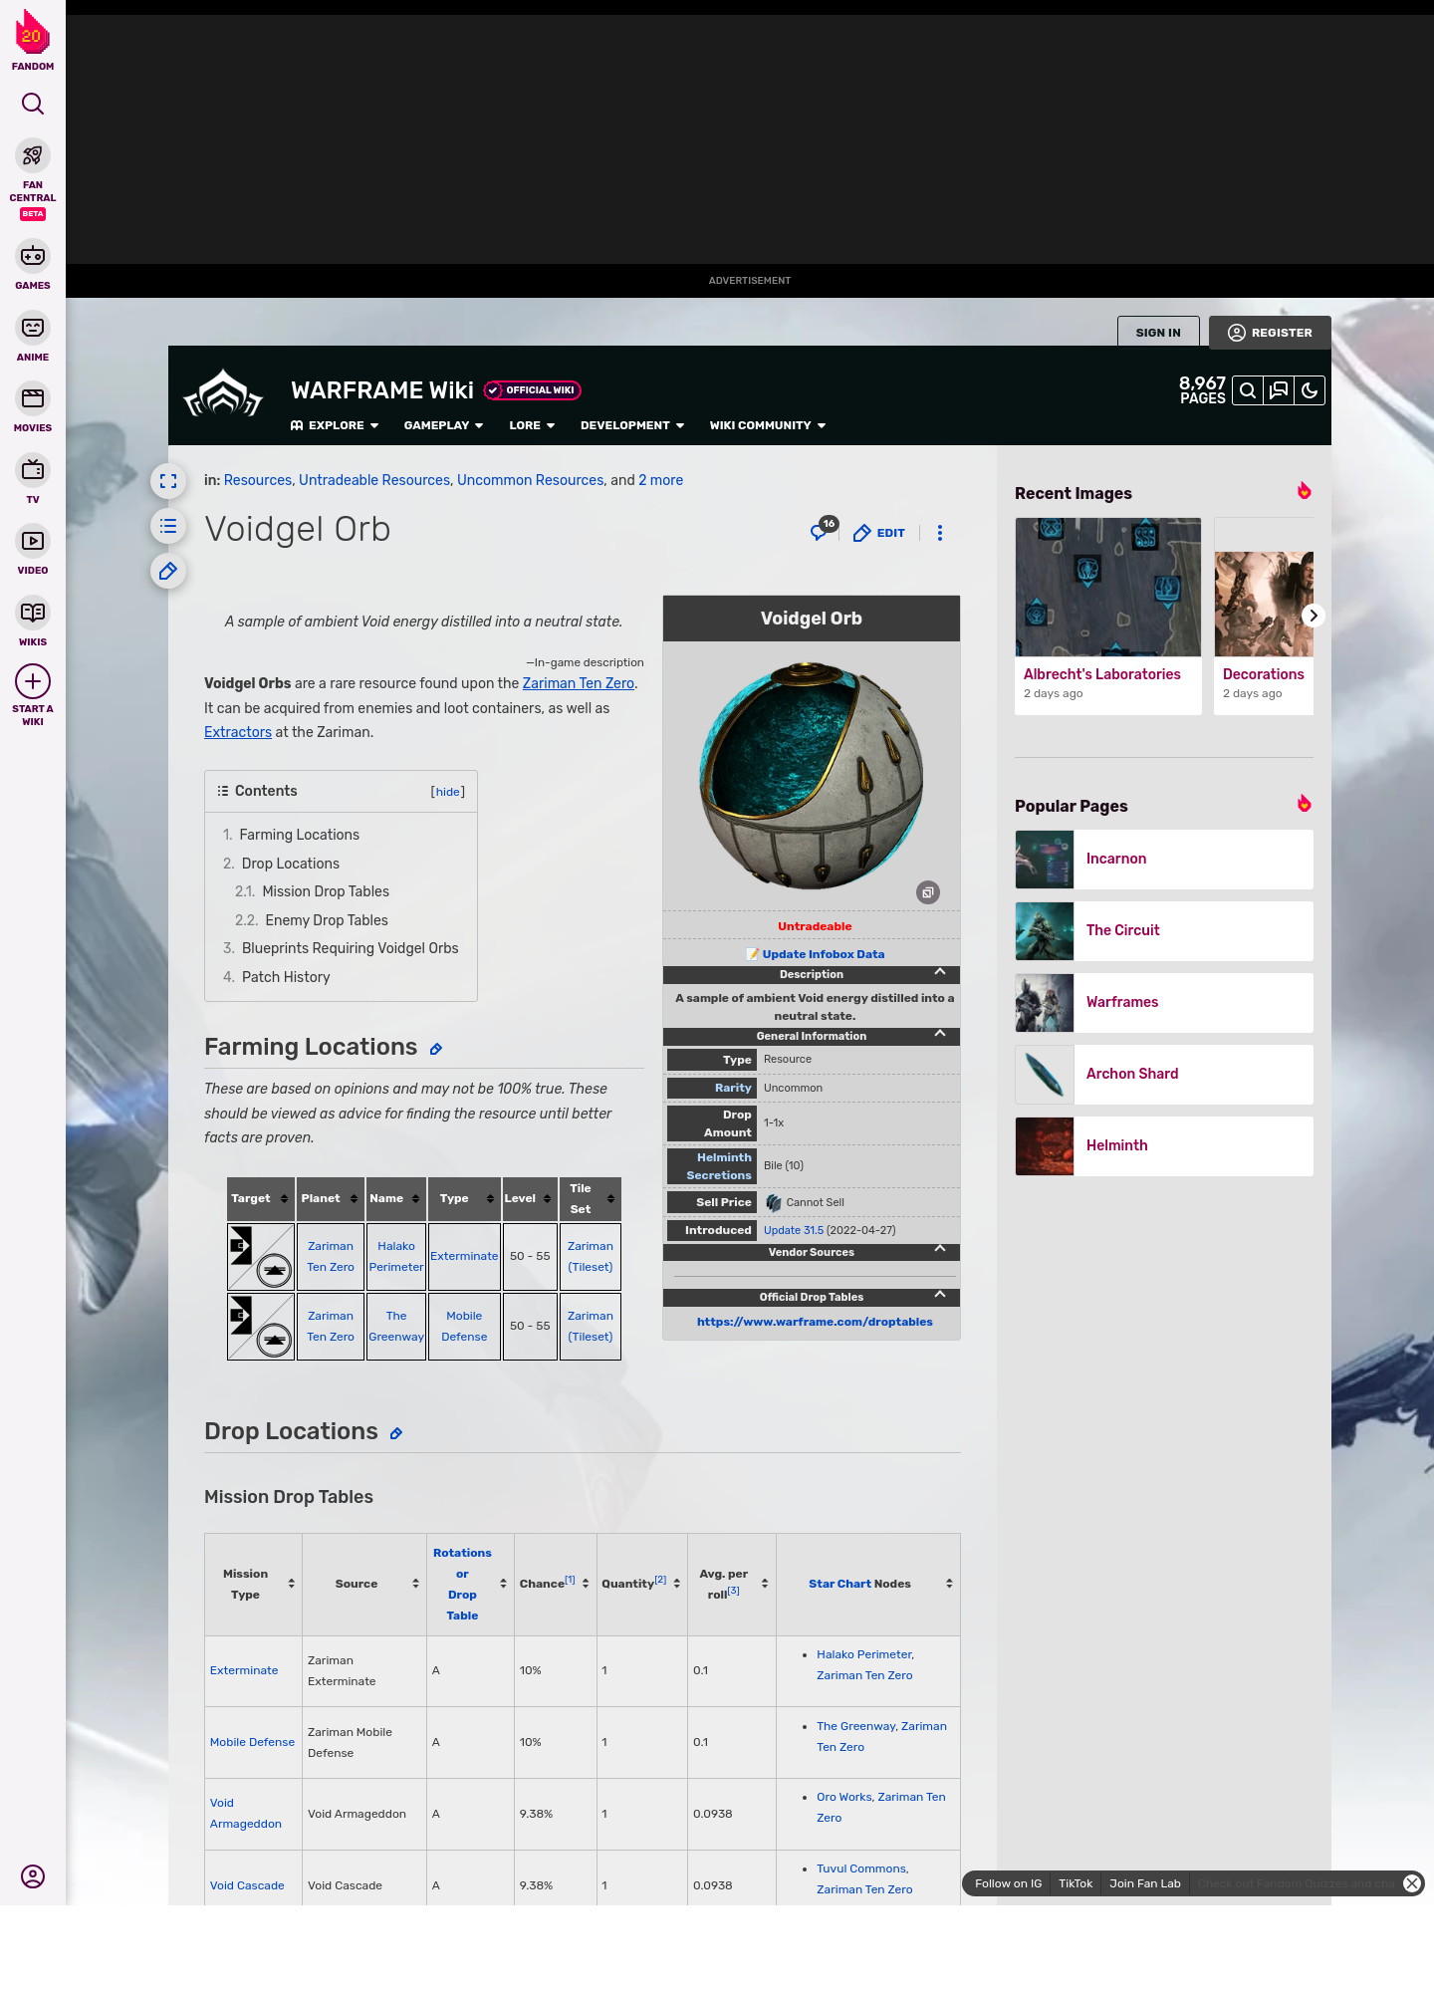The image size is (1434, 1992).
Task: Open the Void Cascade mission link
Action: [247, 1885]
